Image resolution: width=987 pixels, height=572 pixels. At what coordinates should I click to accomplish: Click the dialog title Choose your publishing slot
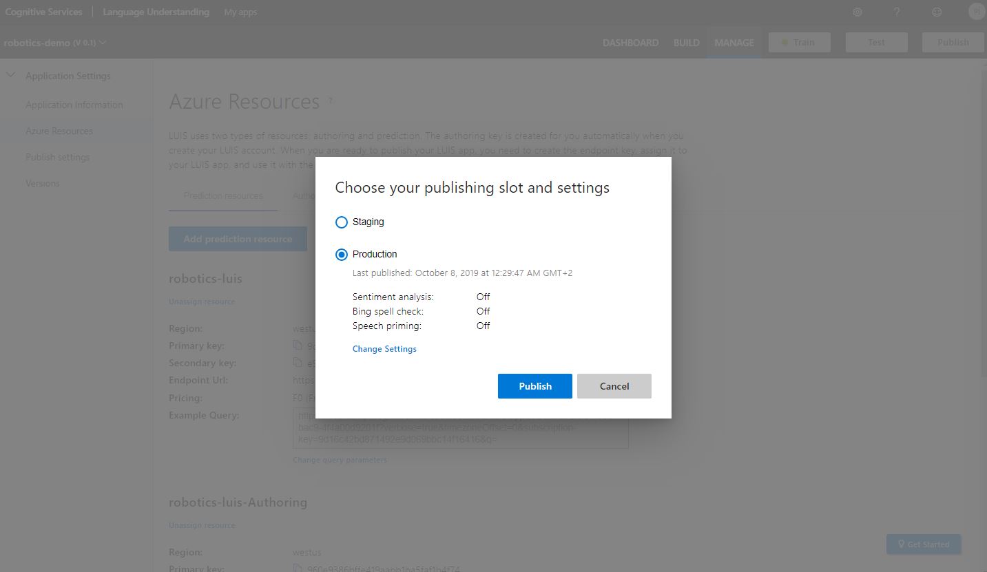click(x=472, y=188)
